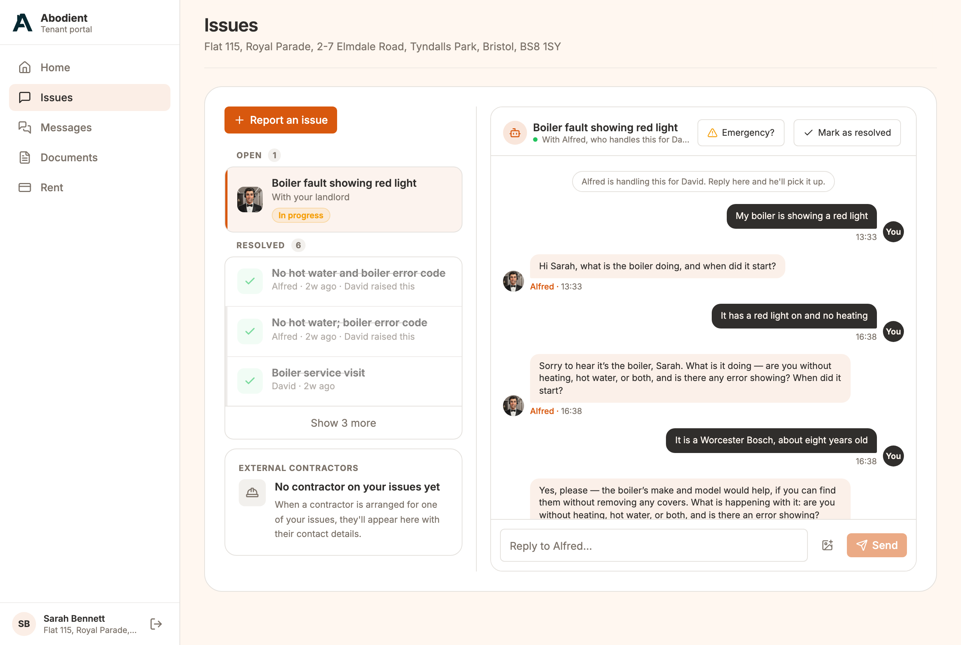Open Documents from the sidebar
The width and height of the screenshot is (961, 645).
90,157
